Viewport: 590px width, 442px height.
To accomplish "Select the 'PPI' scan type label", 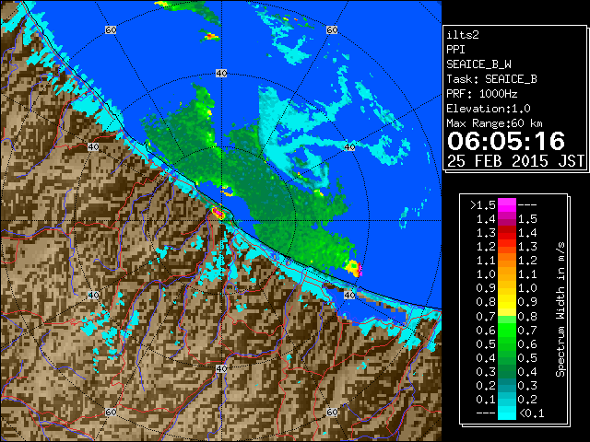I will 455,50.
